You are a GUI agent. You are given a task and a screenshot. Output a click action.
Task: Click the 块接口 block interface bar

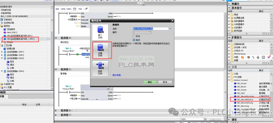click(140, 3)
